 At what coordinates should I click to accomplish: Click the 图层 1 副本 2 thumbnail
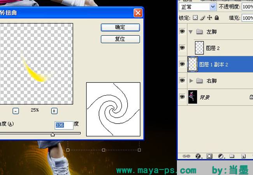point(193,64)
